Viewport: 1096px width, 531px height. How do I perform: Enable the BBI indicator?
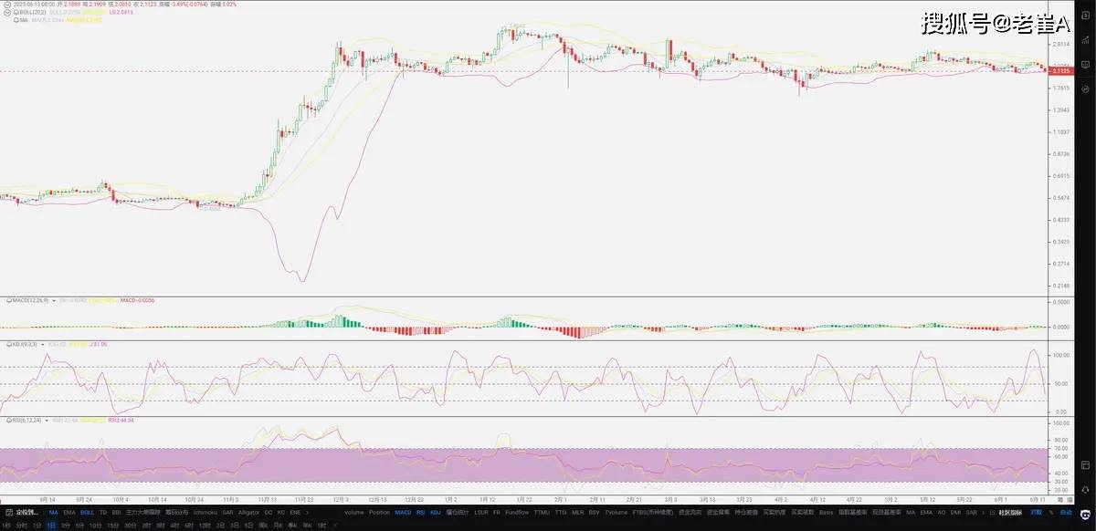tap(116, 513)
